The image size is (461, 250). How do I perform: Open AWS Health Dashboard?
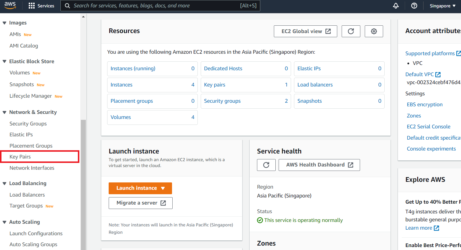319,165
